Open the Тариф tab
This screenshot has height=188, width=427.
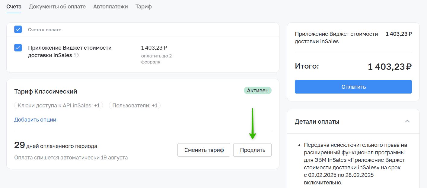tap(144, 6)
